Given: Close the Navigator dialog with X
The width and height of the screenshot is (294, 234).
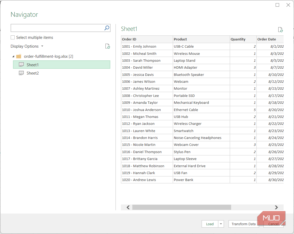Looking at the screenshot, I should (x=288, y=5).
